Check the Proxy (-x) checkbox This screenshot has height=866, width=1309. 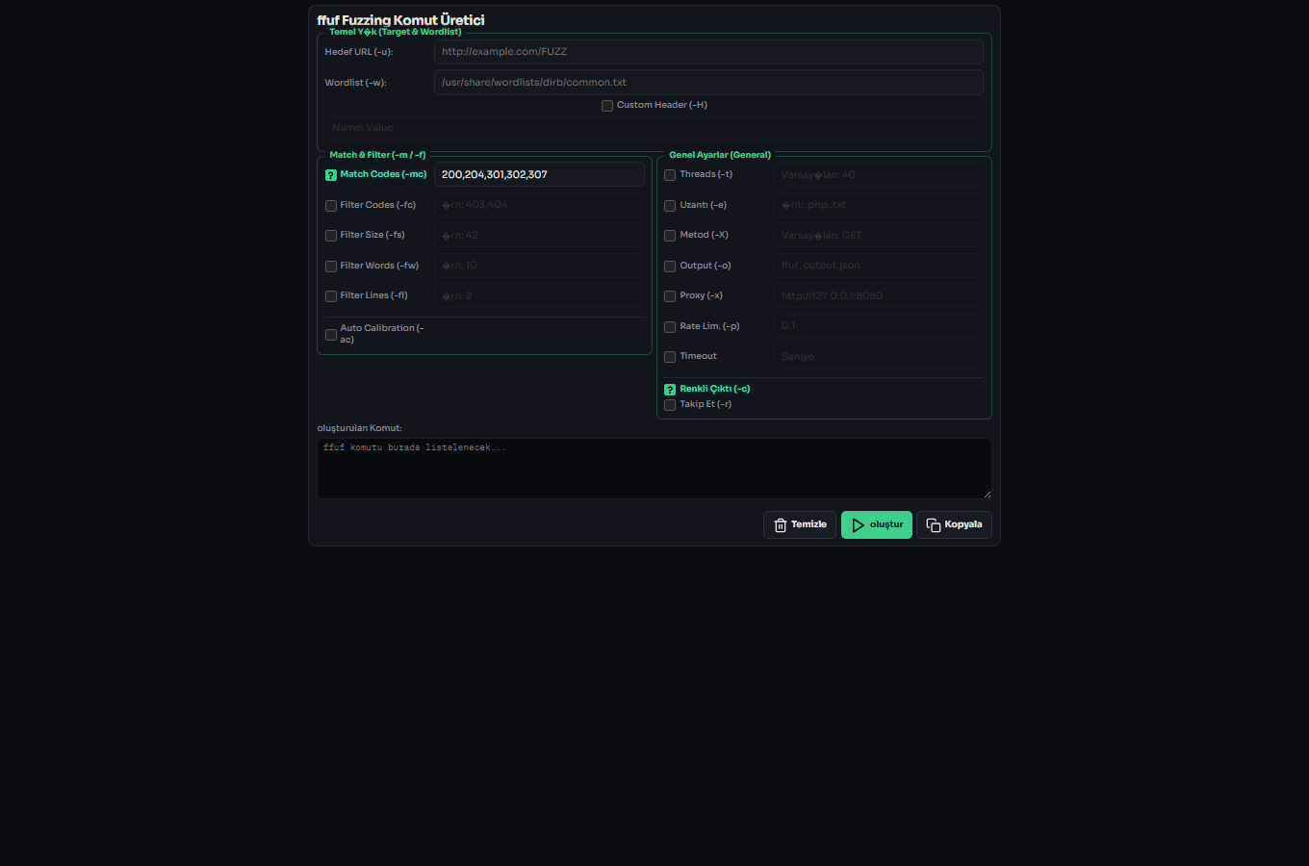(670, 296)
